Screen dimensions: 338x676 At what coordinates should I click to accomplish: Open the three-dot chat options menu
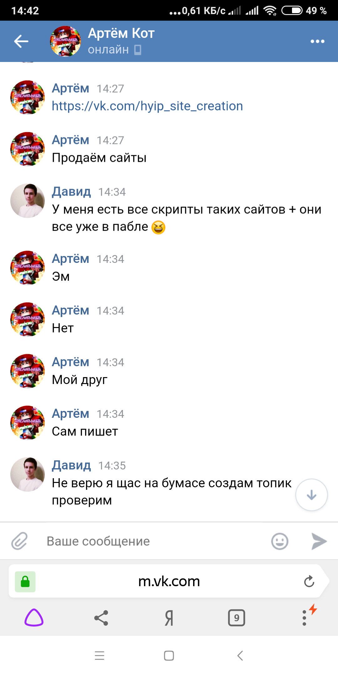click(x=317, y=41)
